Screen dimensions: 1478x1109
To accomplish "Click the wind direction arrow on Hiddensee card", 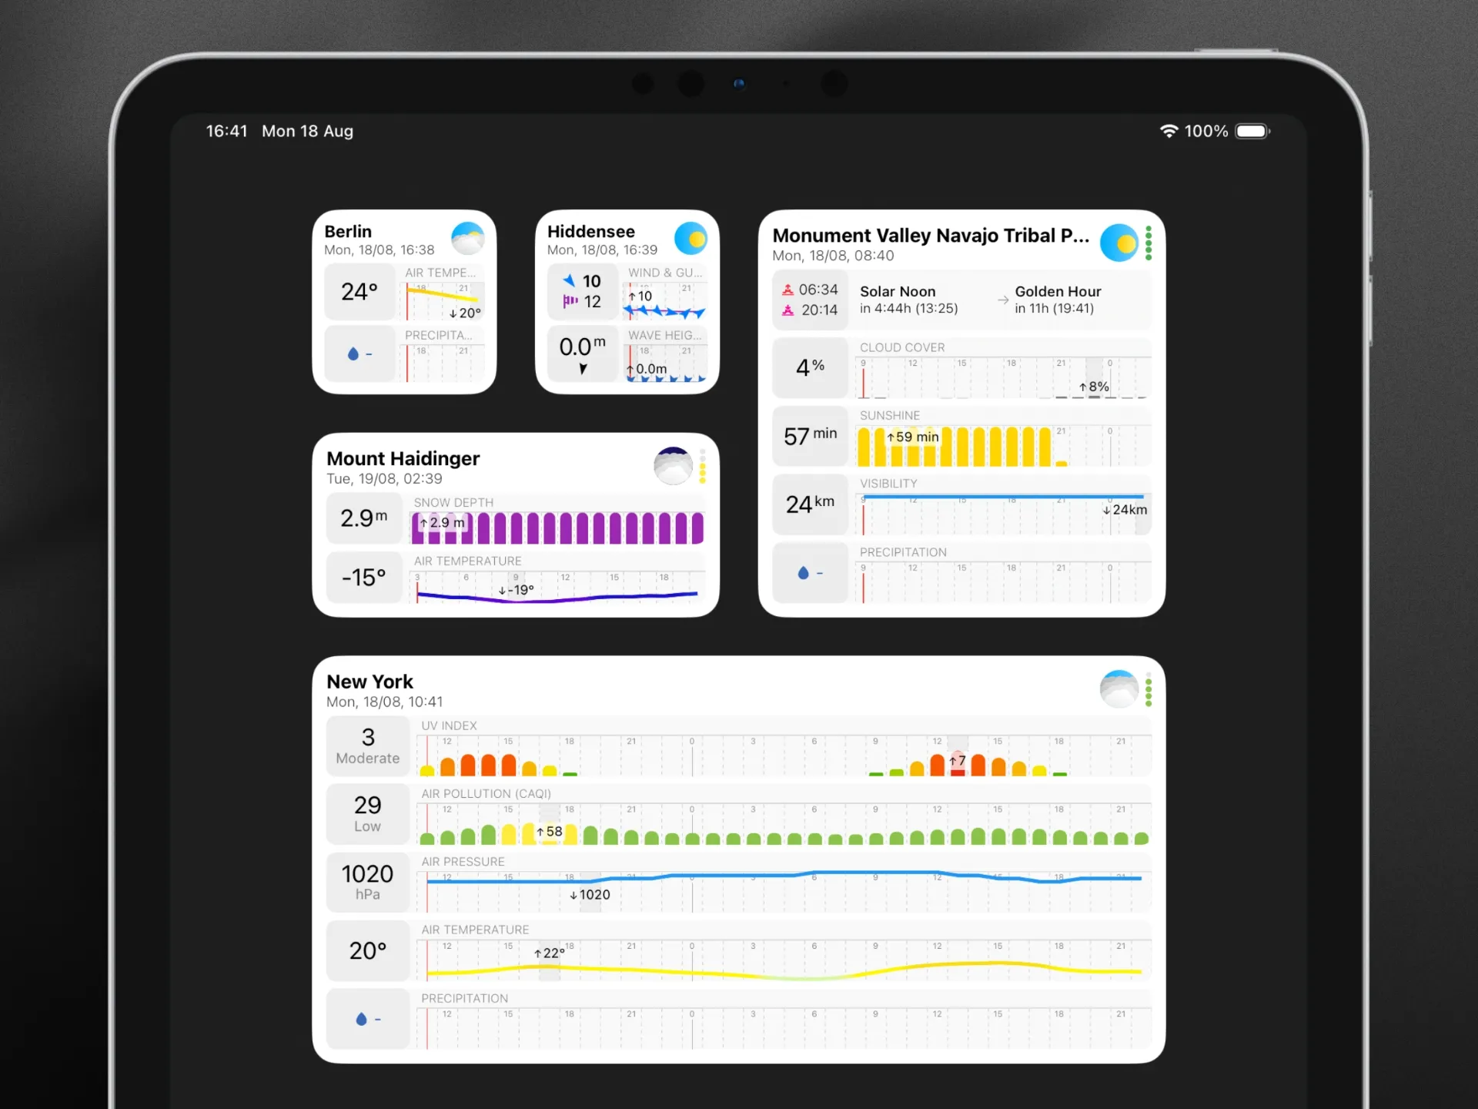I will [568, 280].
